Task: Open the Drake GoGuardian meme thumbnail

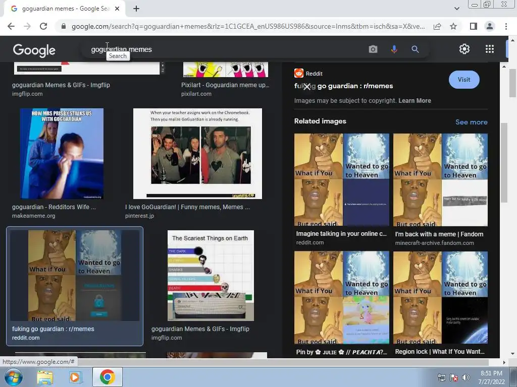Action: (x=197, y=154)
